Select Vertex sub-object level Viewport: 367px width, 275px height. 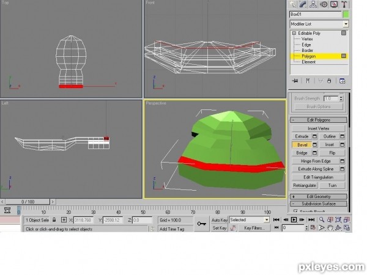pyautogui.click(x=307, y=39)
